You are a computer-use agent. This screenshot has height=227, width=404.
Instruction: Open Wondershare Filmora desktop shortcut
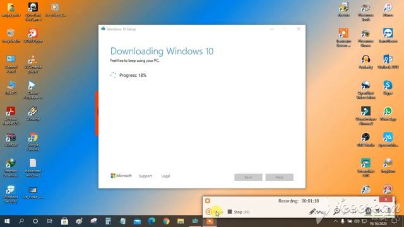(365, 116)
